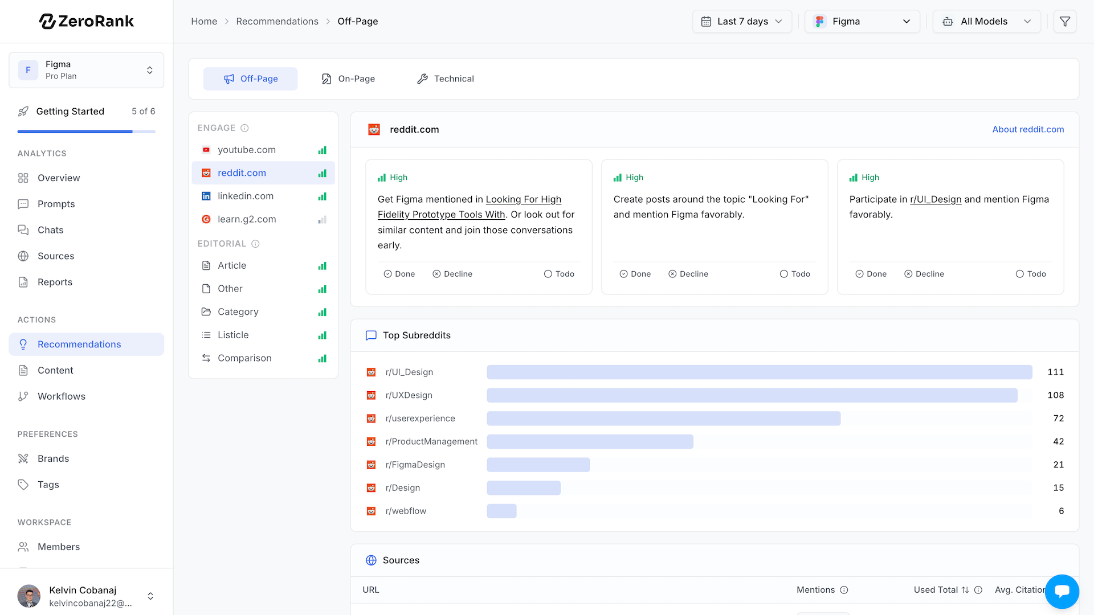Set the r/UI_Design participation card to Todo
This screenshot has height=615, width=1094.
(x=1031, y=274)
